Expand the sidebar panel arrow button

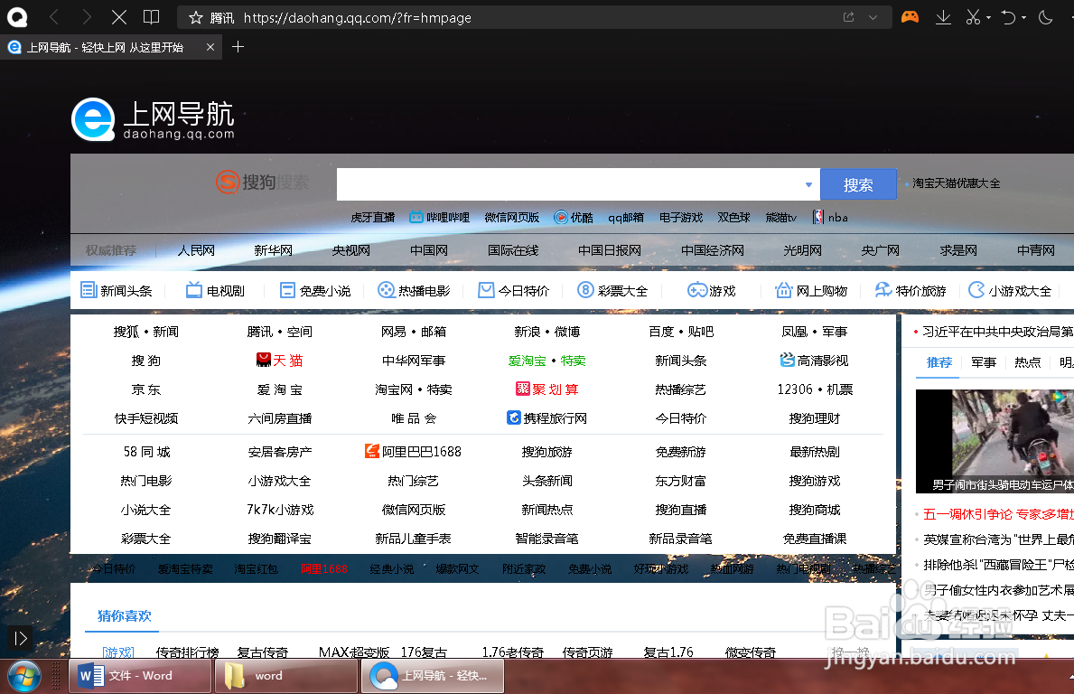pos(20,639)
